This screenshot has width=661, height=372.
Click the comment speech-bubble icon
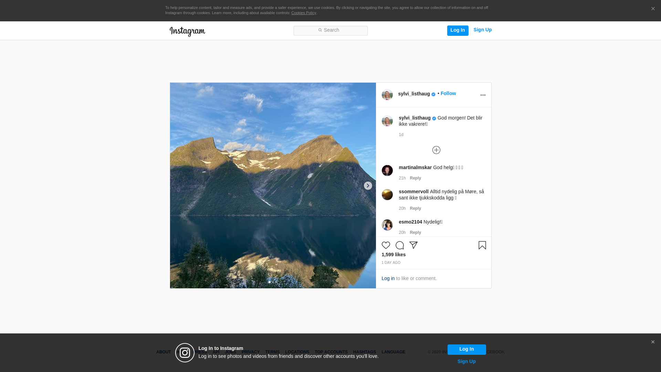[x=400, y=245]
